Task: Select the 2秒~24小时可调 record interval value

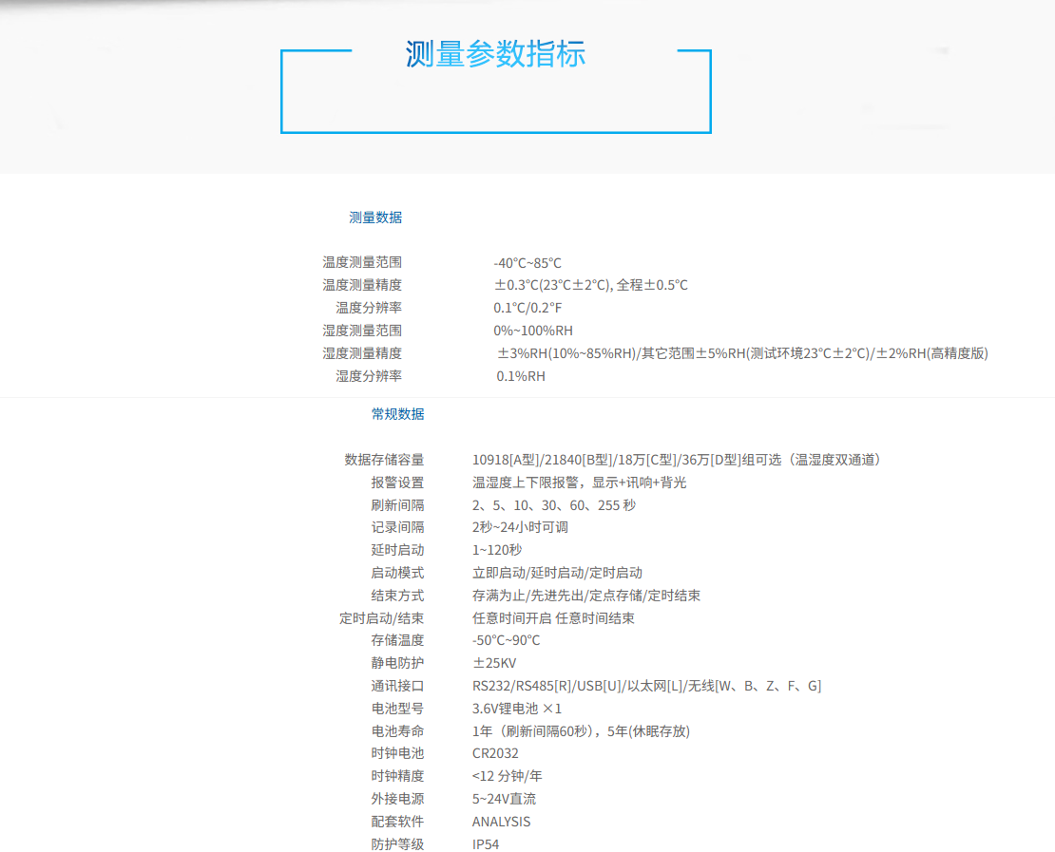Action: point(520,527)
